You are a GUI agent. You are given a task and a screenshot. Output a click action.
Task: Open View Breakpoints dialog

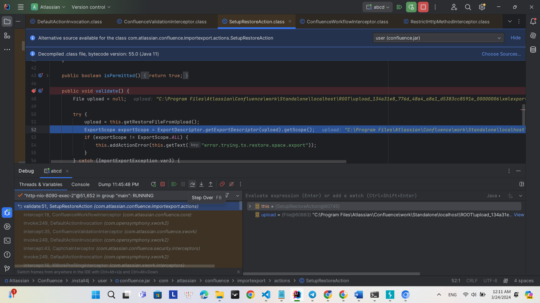pyautogui.click(x=222, y=184)
